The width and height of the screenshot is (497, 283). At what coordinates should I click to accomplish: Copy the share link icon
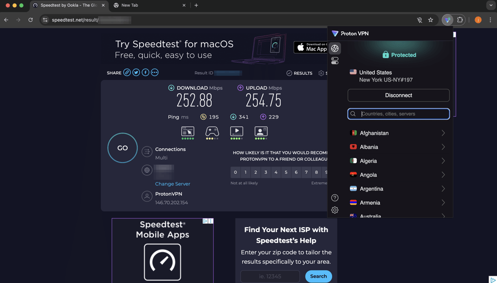127,73
